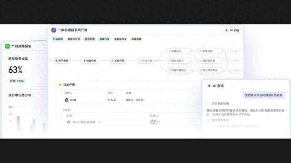Select the 质量保障 role tag
The width and height of the screenshot is (291, 163).
(136, 39)
